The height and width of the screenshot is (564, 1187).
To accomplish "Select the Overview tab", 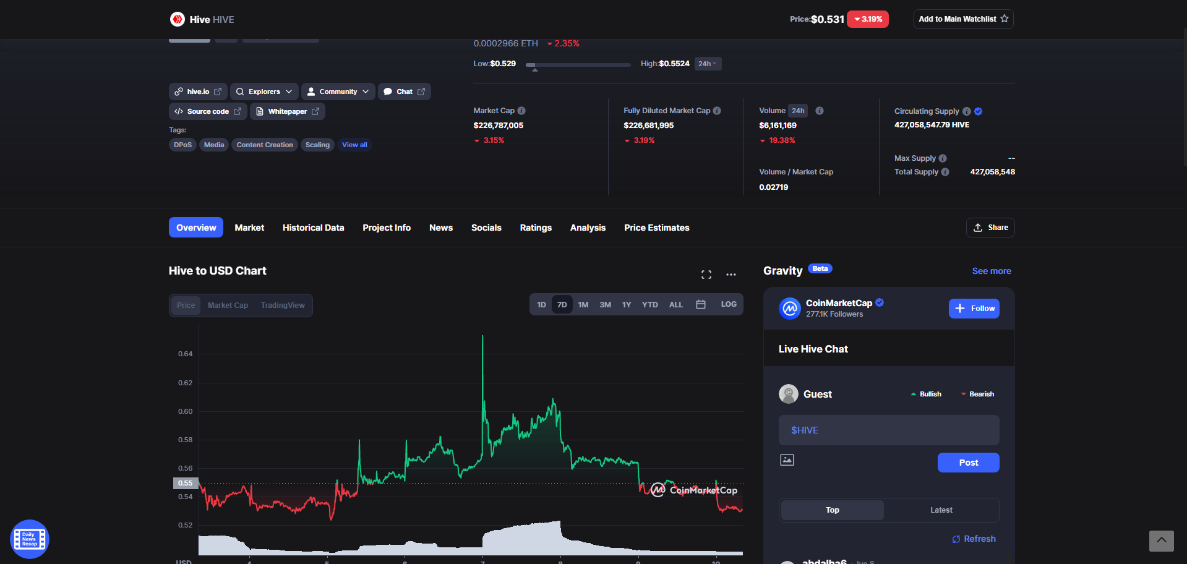I will pyautogui.click(x=196, y=228).
